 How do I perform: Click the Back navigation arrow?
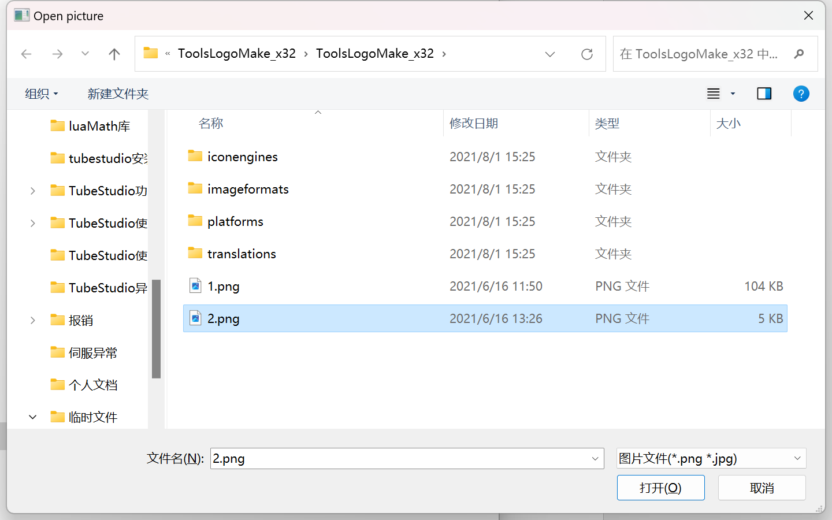click(27, 54)
